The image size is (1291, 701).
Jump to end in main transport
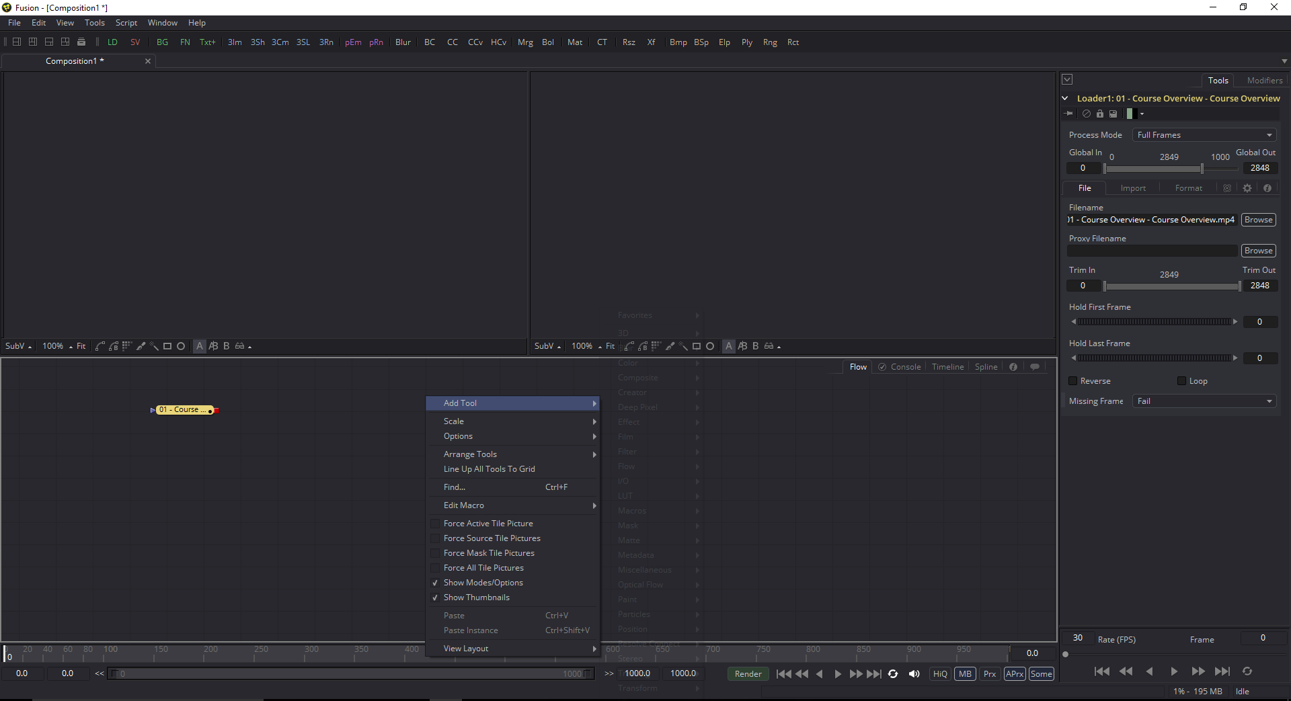[874, 673]
